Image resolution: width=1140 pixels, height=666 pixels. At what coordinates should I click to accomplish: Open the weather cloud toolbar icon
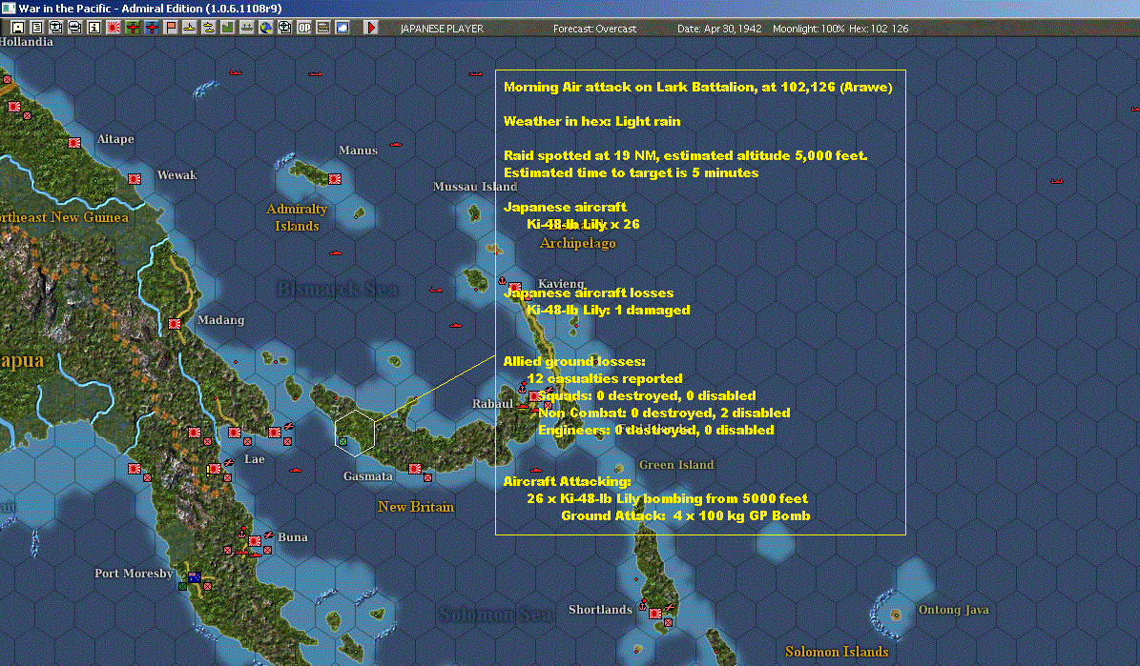(342, 28)
